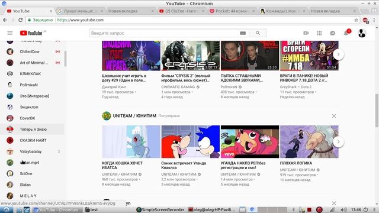Click the Это [Интересно] channel avatar
Viewport: 379px width, 213px height.
[x=10, y=96]
